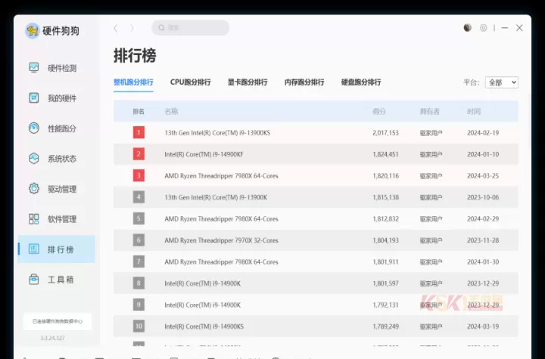Select Intel Core i9-14900KS name
Viewport: 545px width, 359px height.
coord(204,327)
